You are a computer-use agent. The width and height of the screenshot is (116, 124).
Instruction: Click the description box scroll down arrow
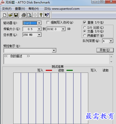point(111,62)
